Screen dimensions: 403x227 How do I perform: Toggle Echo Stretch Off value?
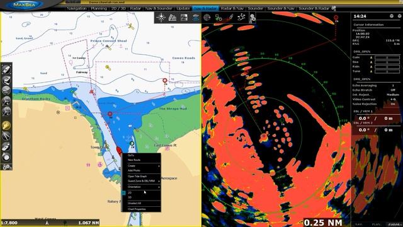(x=393, y=90)
